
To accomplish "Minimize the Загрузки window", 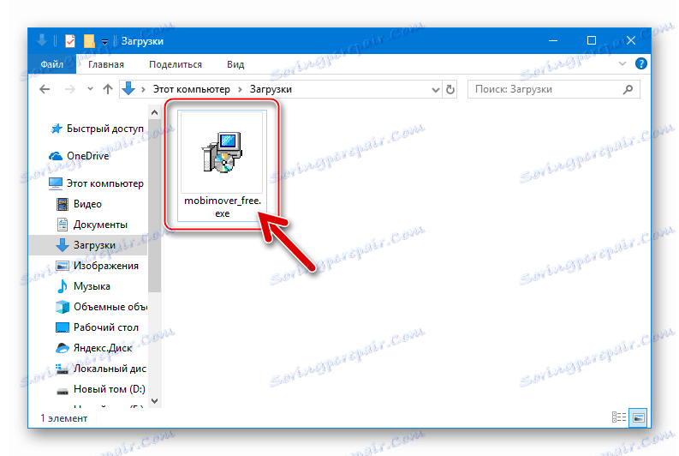I will click(x=553, y=41).
